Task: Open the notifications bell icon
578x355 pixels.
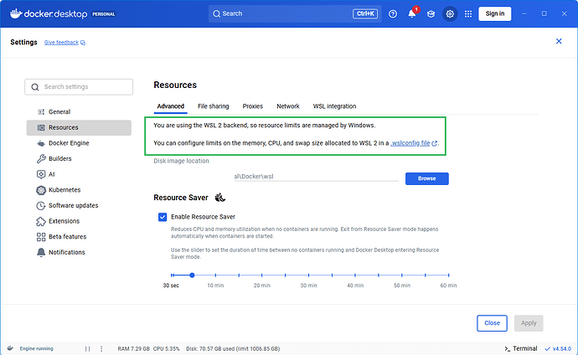Action: point(412,13)
